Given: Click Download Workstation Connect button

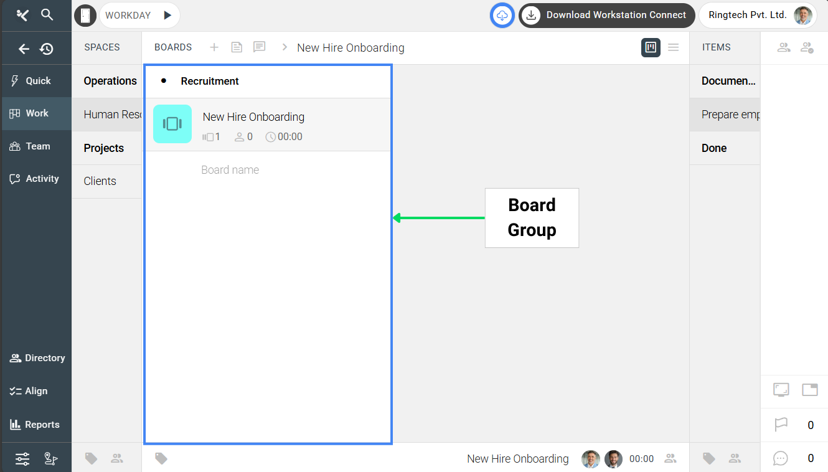Looking at the screenshot, I should pos(606,15).
